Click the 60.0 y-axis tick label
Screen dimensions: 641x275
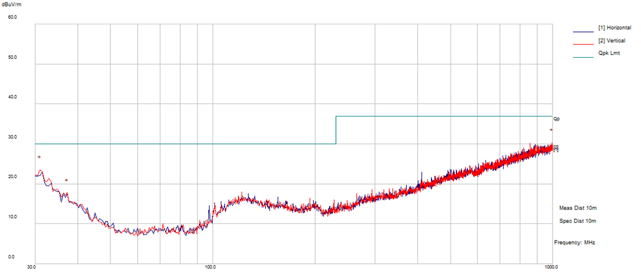[x=12, y=17]
